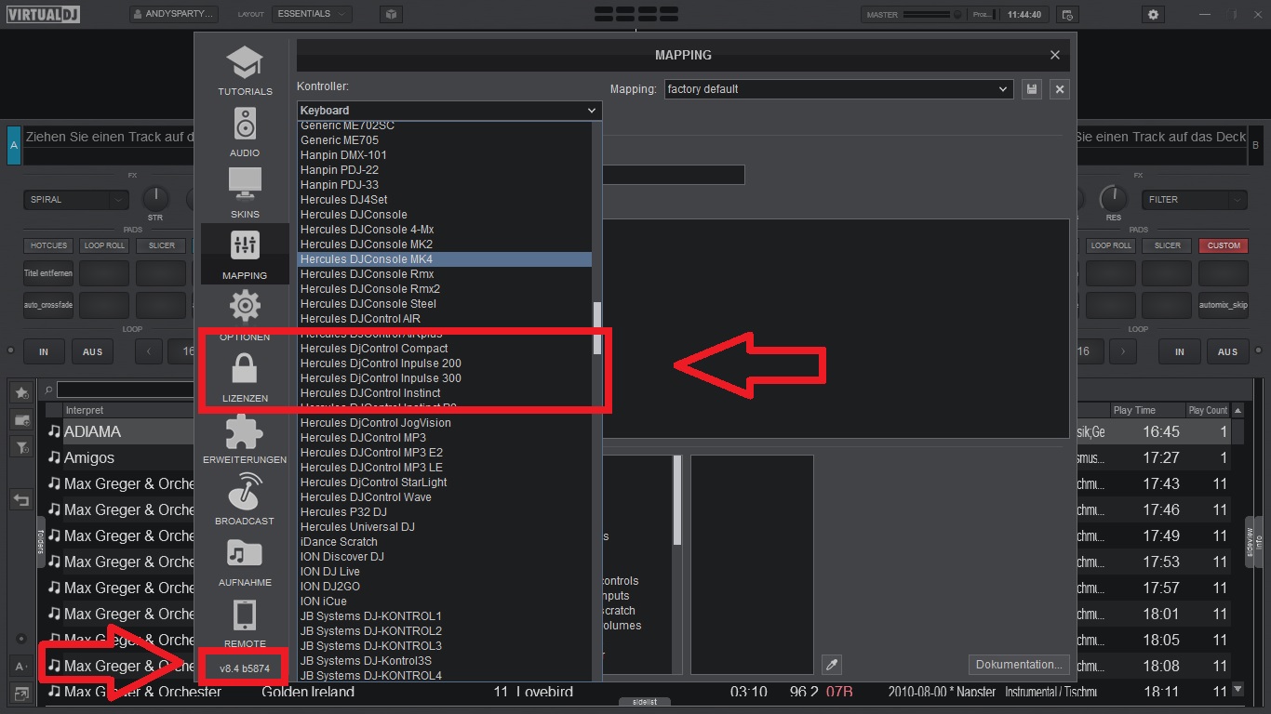Save the mapping with the floppy icon
The height and width of the screenshot is (714, 1271).
pos(1031,89)
